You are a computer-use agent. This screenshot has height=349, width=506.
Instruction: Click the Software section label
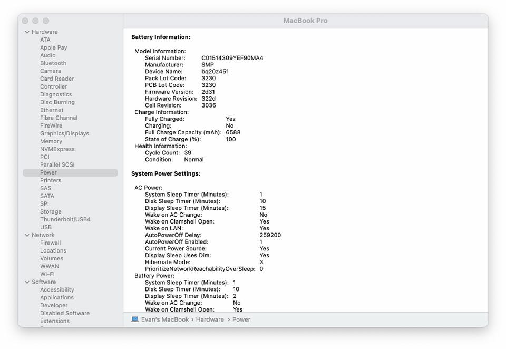pos(44,282)
